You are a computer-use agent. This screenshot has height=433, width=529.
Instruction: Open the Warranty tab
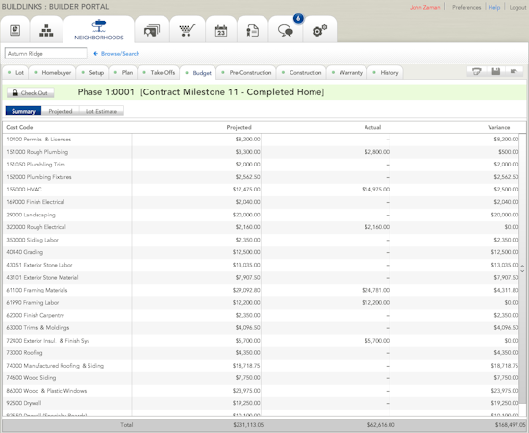(x=347, y=72)
